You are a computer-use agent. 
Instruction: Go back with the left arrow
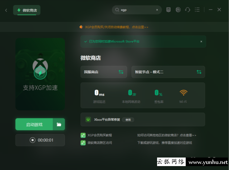(6, 10)
